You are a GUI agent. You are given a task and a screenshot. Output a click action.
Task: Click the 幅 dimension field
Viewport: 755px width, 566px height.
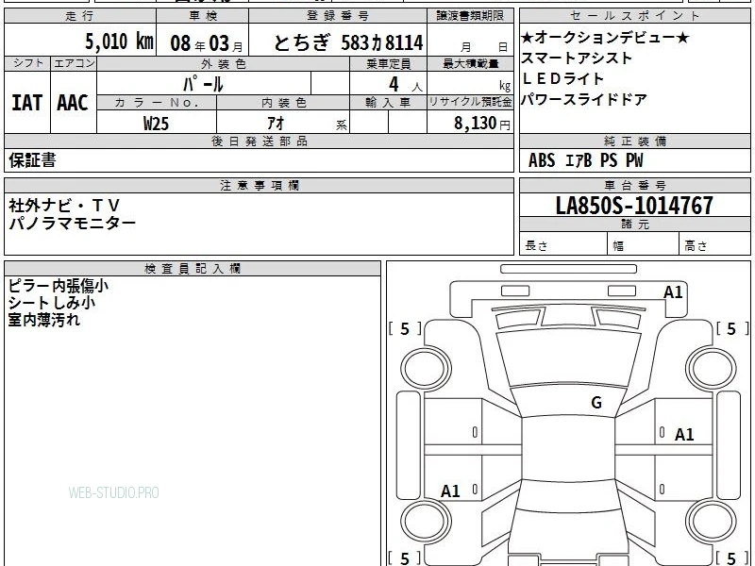644,244
